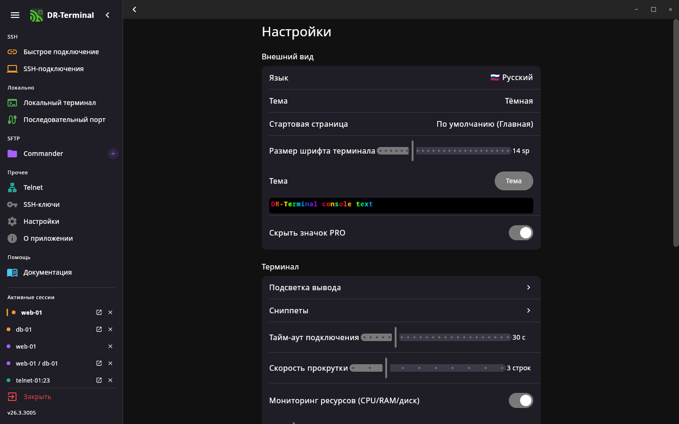Click the Документация book icon
Image resolution: width=679 pixels, height=424 pixels.
(12, 272)
